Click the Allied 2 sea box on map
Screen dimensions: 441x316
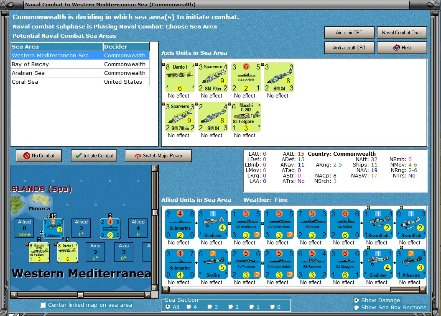[81, 228]
